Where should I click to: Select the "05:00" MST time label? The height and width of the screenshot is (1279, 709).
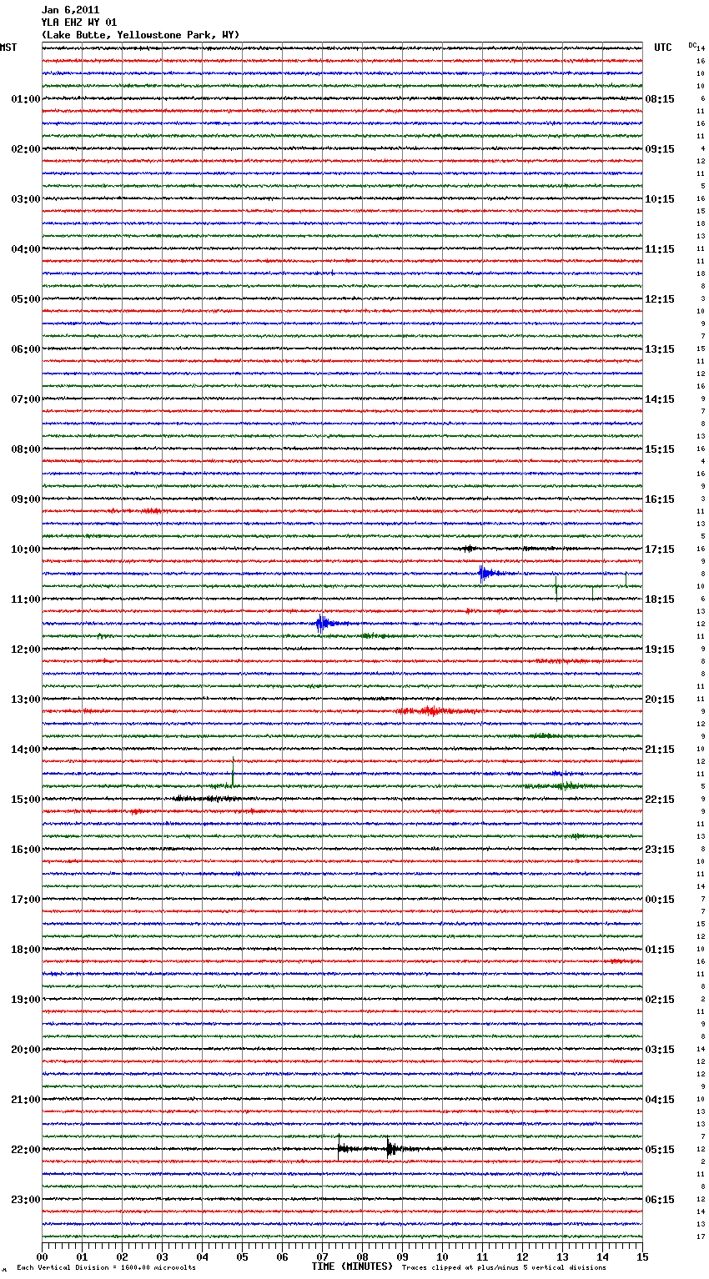pos(26,299)
